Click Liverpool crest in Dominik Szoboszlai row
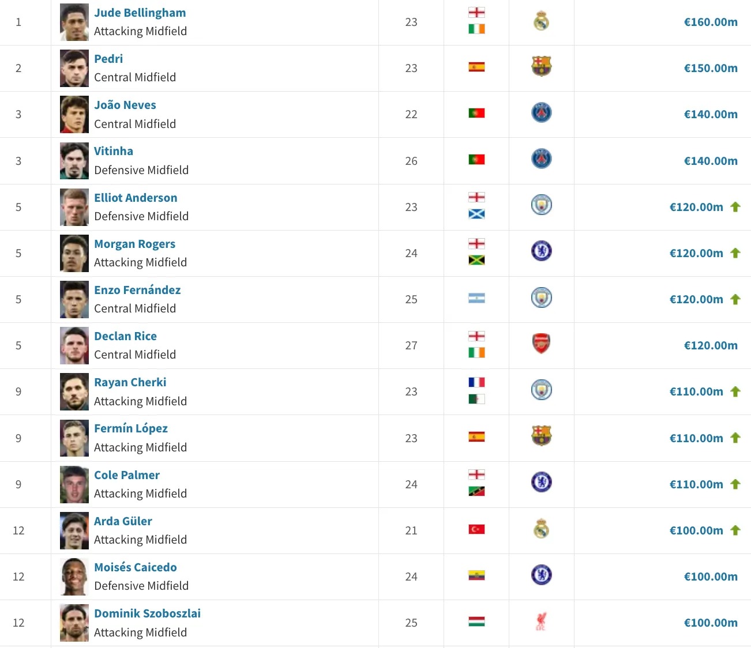This screenshot has width=751, height=648. pos(541,621)
